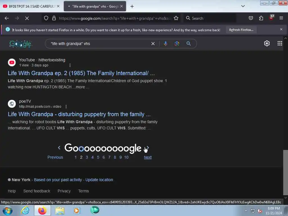Screen dimensions: 288x216
Task: Open the Privacy footer link
Action: pos(64,191)
